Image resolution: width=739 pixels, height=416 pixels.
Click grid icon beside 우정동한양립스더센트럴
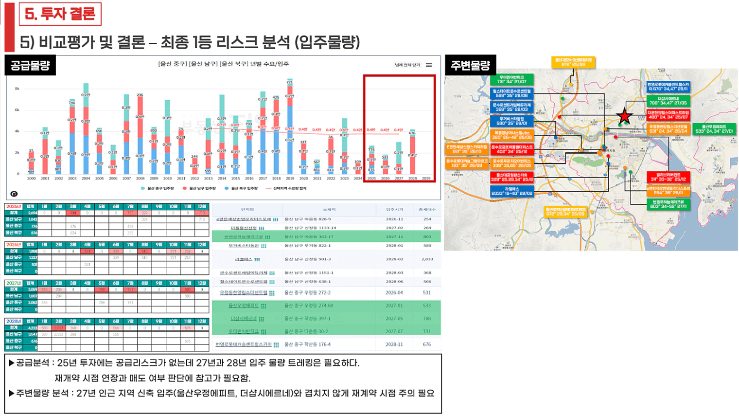(272, 293)
